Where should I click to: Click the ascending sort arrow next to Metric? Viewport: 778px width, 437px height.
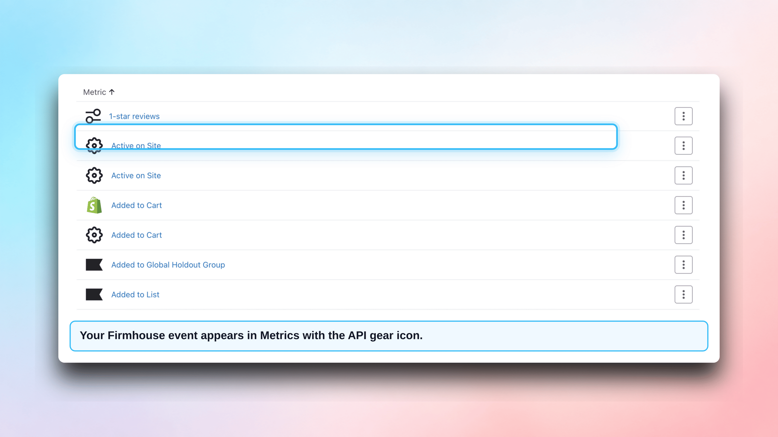(112, 92)
